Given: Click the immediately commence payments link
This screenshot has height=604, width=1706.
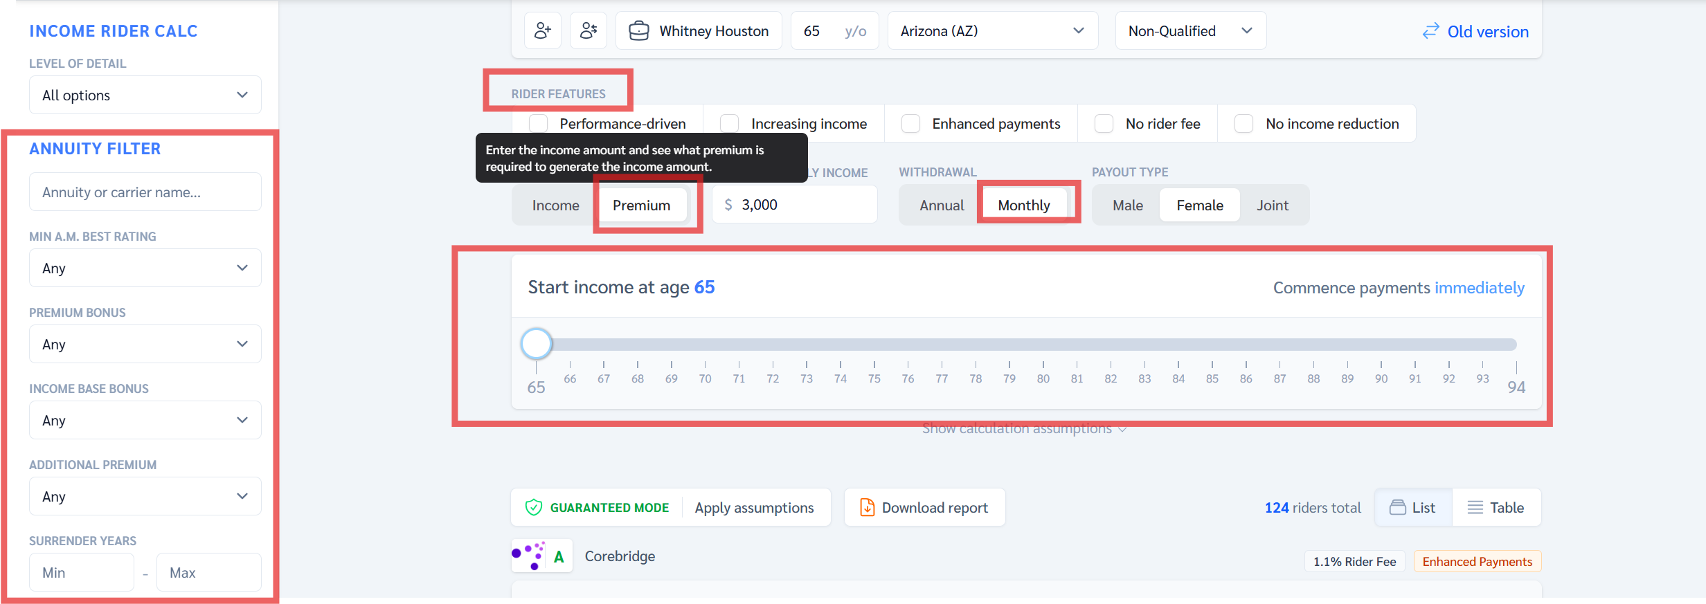Looking at the screenshot, I should coord(1480,287).
